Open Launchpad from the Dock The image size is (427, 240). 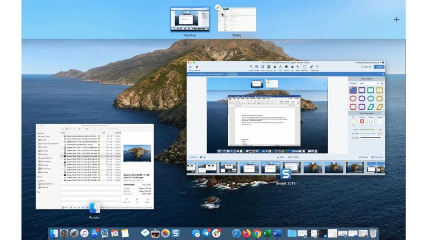coord(74,233)
